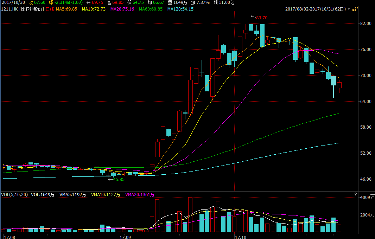Select the VMA10:1127万 label
The width and height of the screenshot is (375, 239).
click(106, 195)
